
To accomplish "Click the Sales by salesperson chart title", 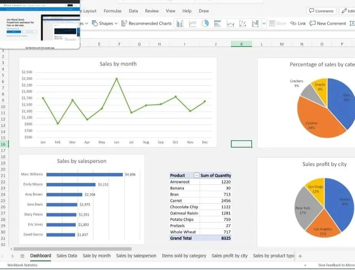I will [x=81, y=161].
